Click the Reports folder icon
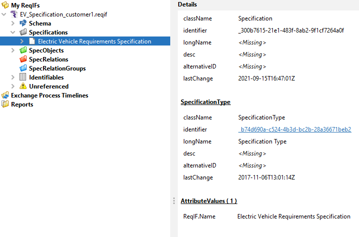Image resolution: width=359 pixels, height=237 pixels. click(x=5, y=104)
